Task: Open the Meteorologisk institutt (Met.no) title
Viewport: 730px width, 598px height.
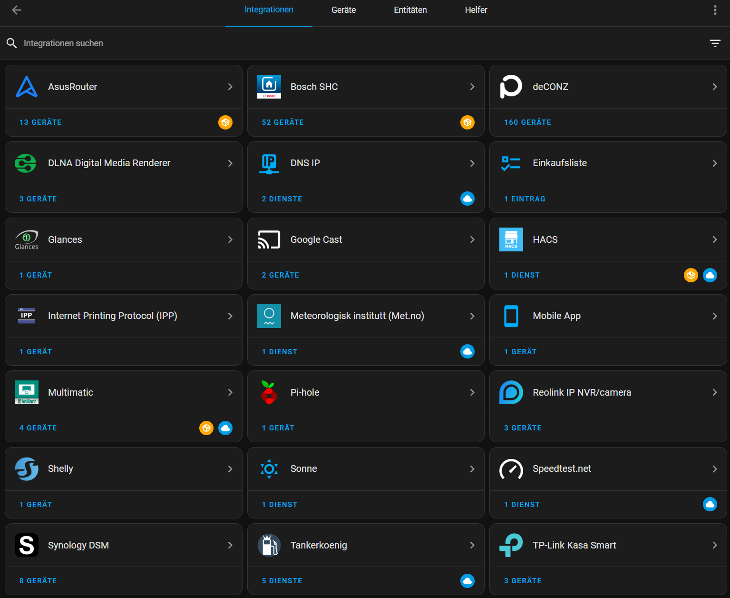Action: tap(357, 316)
